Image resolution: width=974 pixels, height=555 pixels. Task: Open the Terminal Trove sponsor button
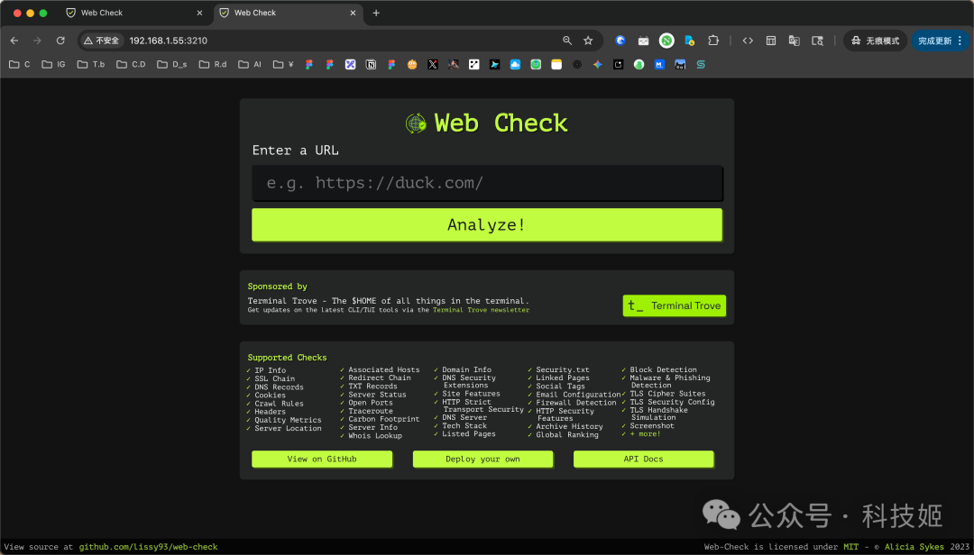click(674, 305)
